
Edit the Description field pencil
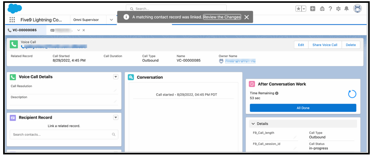(115, 101)
